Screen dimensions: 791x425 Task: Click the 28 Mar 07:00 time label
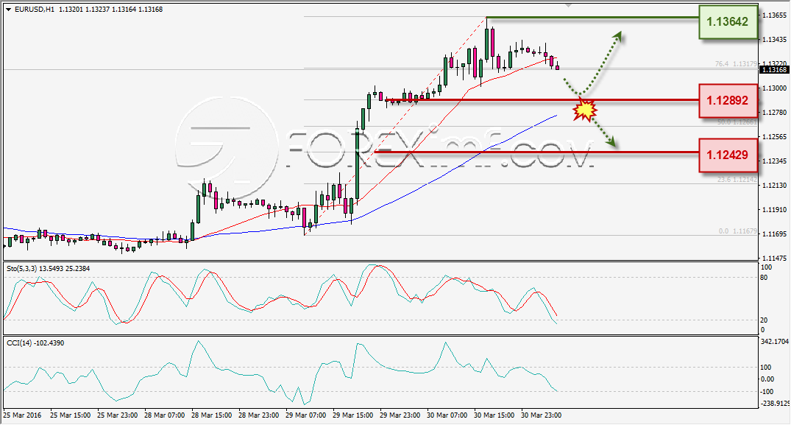click(x=165, y=415)
